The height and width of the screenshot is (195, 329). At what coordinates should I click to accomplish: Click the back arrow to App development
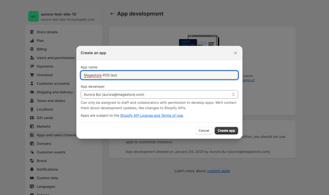click(112, 14)
